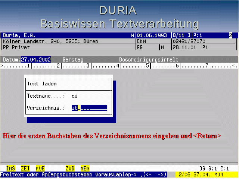Click the KUE status indicator
Viewport: 239px width, 179px height.
[40, 168]
